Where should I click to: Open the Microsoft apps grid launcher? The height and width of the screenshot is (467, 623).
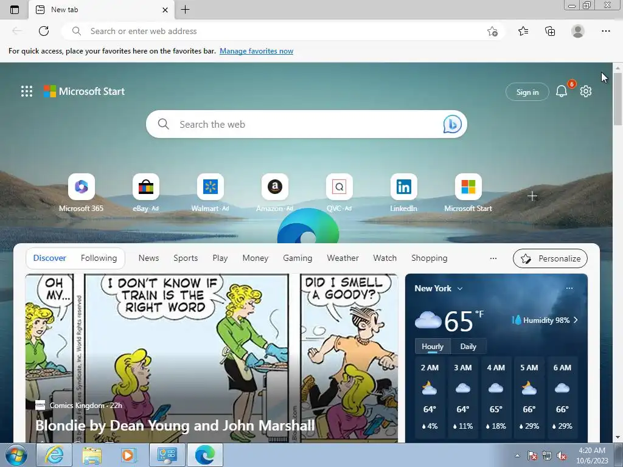[x=27, y=91]
